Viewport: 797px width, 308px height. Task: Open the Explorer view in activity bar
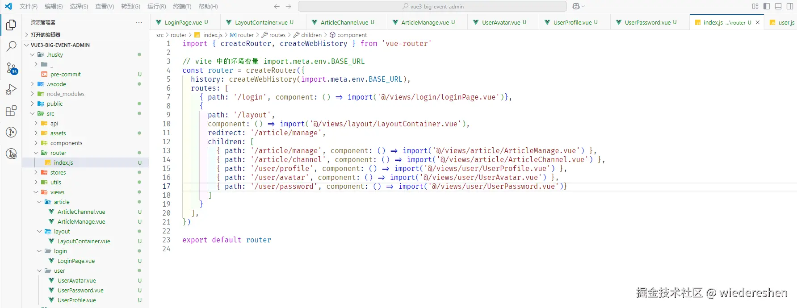pyautogui.click(x=11, y=25)
